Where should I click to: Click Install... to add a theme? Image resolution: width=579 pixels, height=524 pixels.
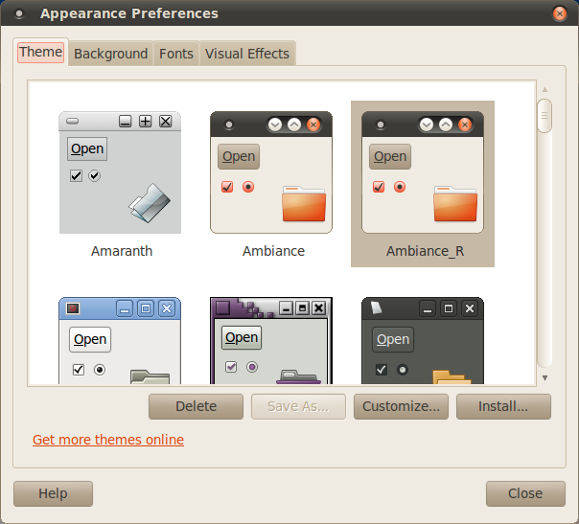pos(503,406)
